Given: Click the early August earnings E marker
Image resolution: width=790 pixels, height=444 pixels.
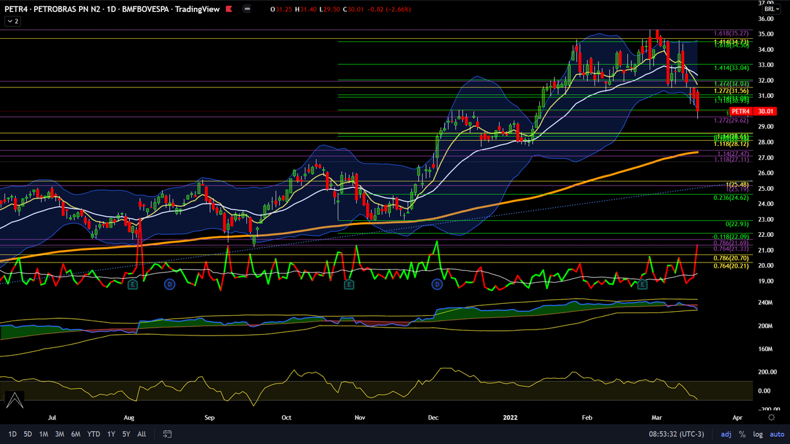Looking at the screenshot, I should (x=132, y=284).
